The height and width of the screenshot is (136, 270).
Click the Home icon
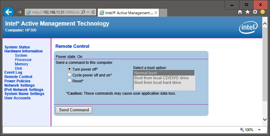(240, 12)
